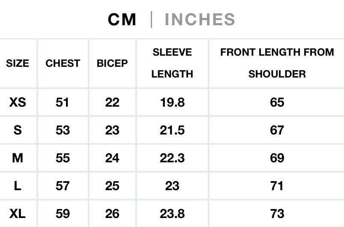Click the FRONT LENGTH FROM SHOULDER header
Image resolution: width=344 pixels, height=227 pixels.
coord(277,63)
